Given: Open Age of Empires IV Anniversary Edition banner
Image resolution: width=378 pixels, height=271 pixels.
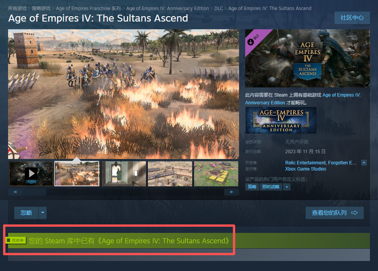Looking at the screenshot, I should [x=281, y=120].
